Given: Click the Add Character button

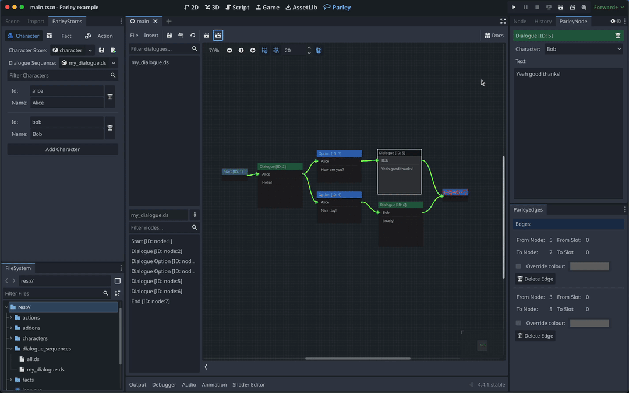Looking at the screenshot, I should point(62,149).
